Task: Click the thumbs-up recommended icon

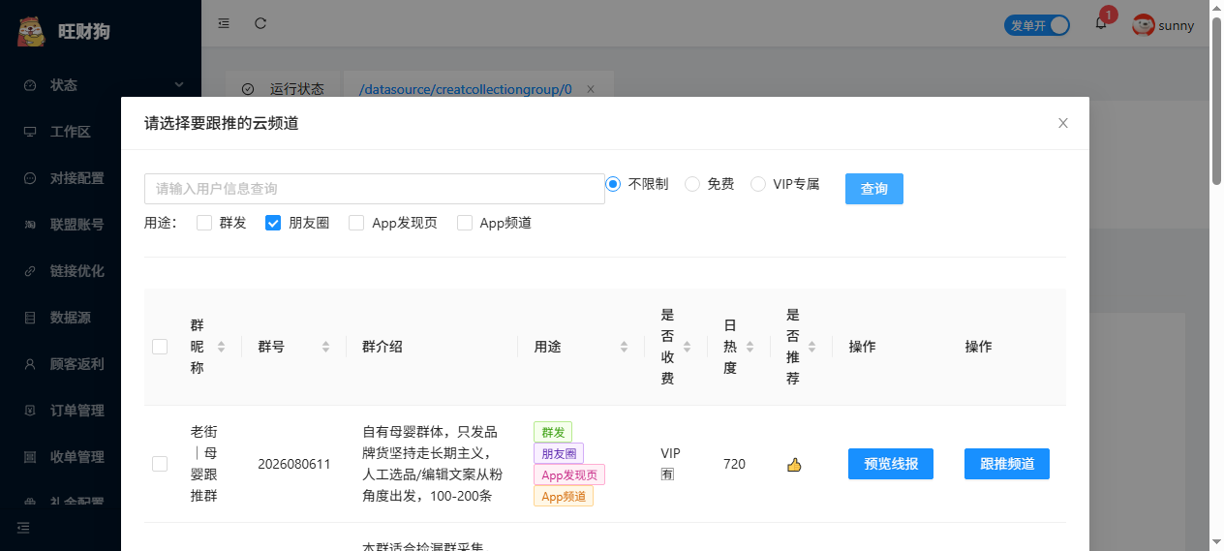Action: click(794, 465)
